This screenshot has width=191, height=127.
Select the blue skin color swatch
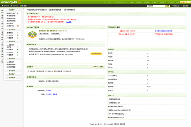tap(23, 6)
